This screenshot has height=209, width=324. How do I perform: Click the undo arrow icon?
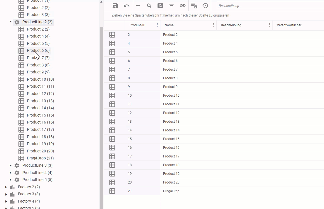[x=126, y=6]
